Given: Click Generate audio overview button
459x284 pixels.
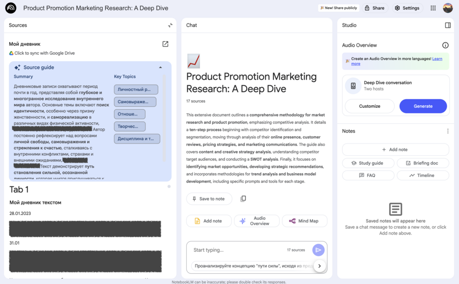Looking at the screenshot, I should [423, 106].
